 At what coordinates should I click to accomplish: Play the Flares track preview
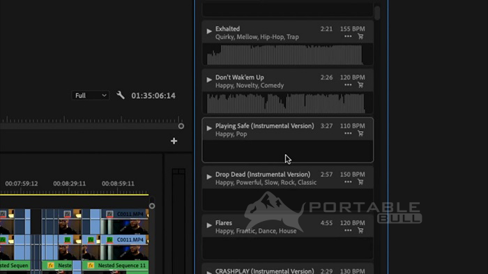(209, 225)
